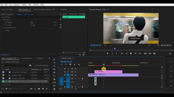Click Add Marker icon in timeline
The height and width of the screenshot is (97, 174).
point(74,65)
